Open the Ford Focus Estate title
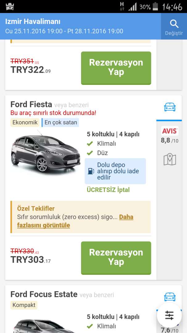Viewport: 187px width, 333px height. click(44, 294)
